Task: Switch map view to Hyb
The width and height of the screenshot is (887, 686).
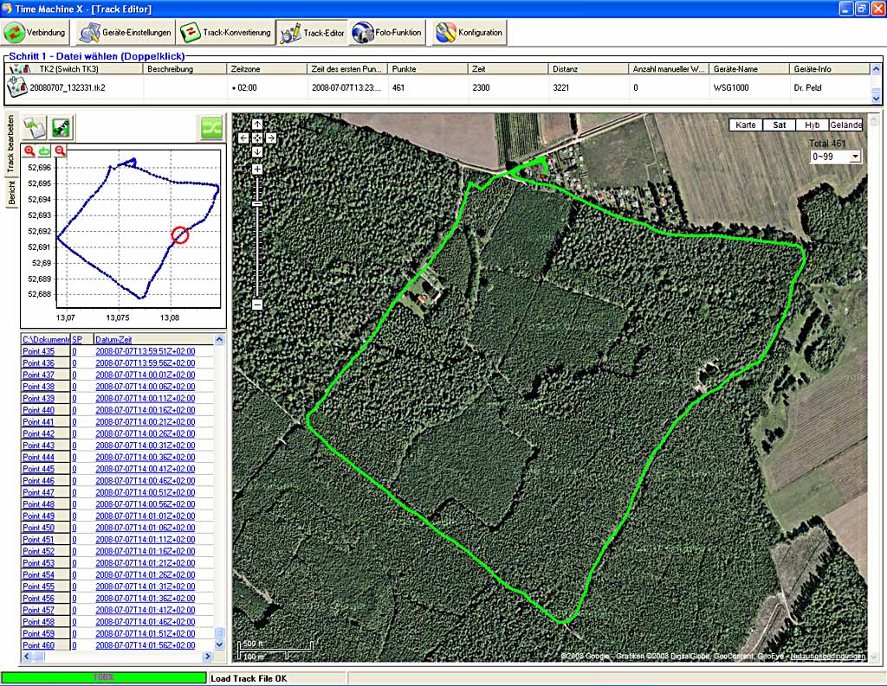Action: coord(812,125)
